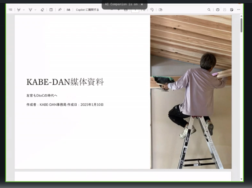Open the more options ellipsis menu

coord(238,10)
